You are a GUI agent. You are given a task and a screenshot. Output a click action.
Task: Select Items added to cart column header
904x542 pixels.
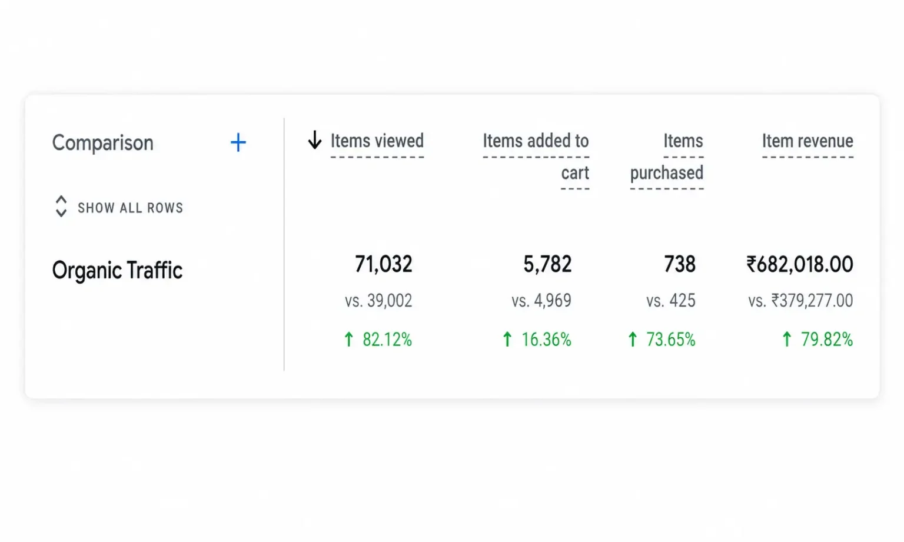536,157
